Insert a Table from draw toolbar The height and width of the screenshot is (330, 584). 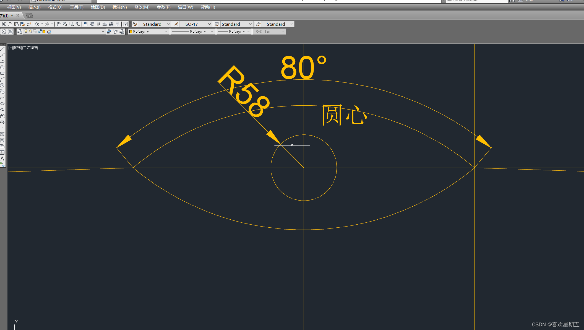coord(2,152)
